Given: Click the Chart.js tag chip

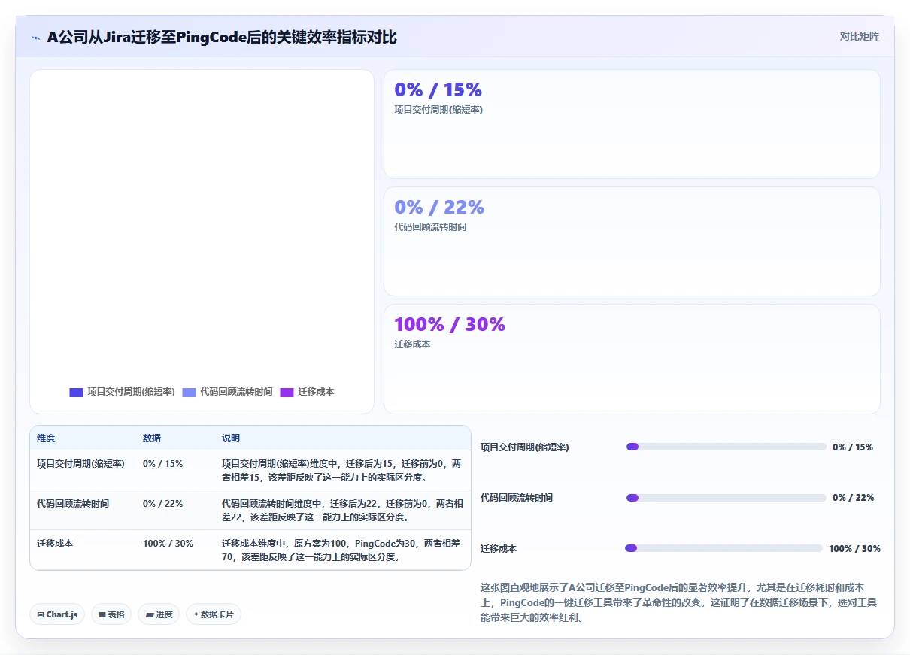Looking at the screenshot, I should 58,614.
